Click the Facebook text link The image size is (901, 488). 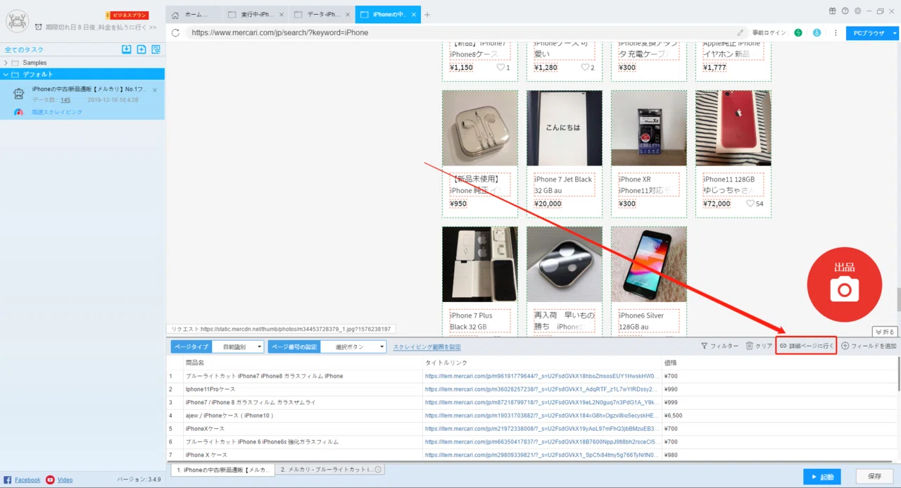27,480
